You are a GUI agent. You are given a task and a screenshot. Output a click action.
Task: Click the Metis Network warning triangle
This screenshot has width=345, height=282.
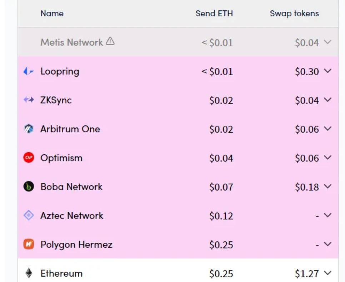pos(110,42)
